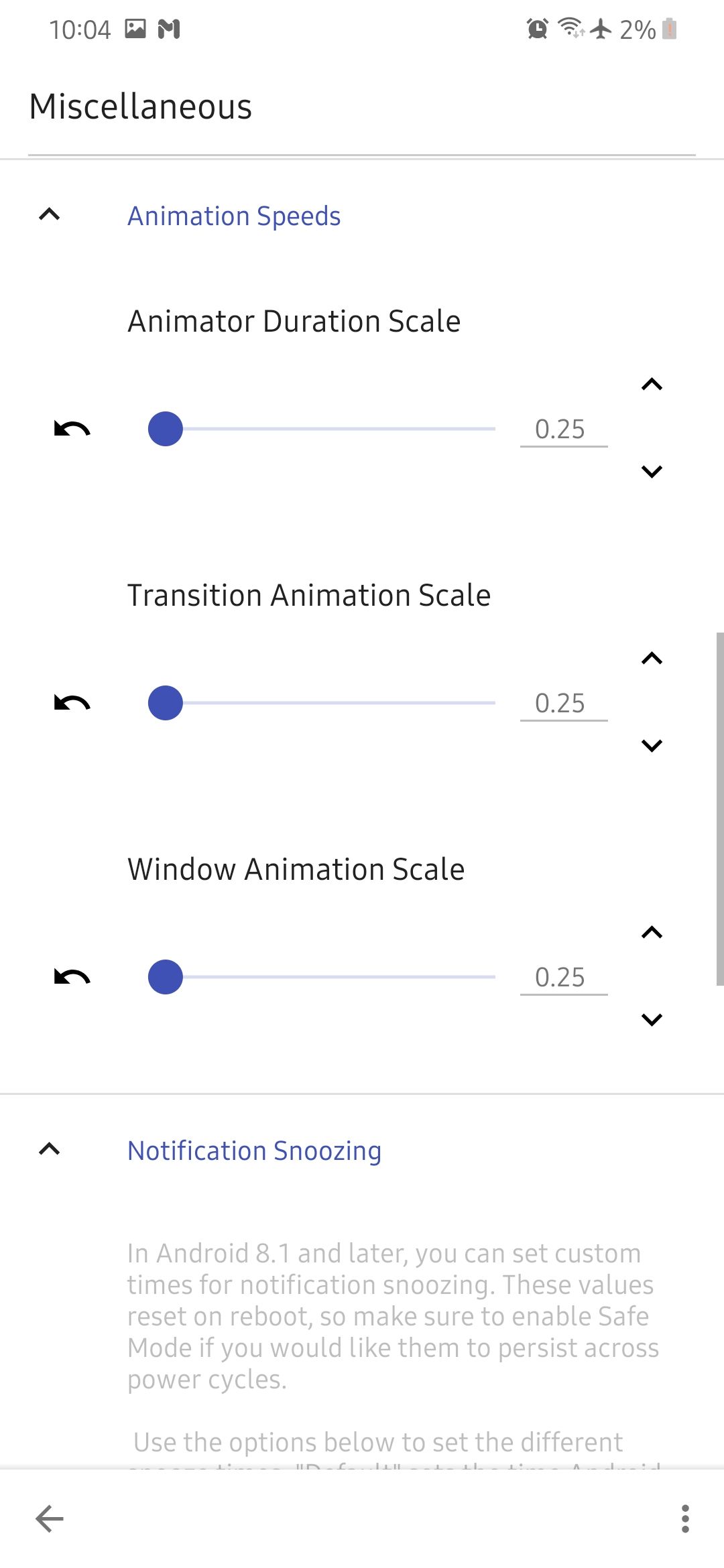Tap the back arrow at bottom
Screen dimensions: 724x1568
click(50, 1518)
